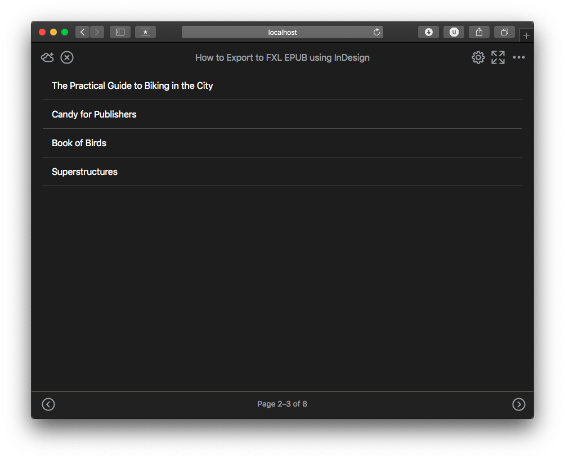The height and width of the screenshot is (460, 565).
Task: Advance to the next page arrow
Action: pos(519,404)
